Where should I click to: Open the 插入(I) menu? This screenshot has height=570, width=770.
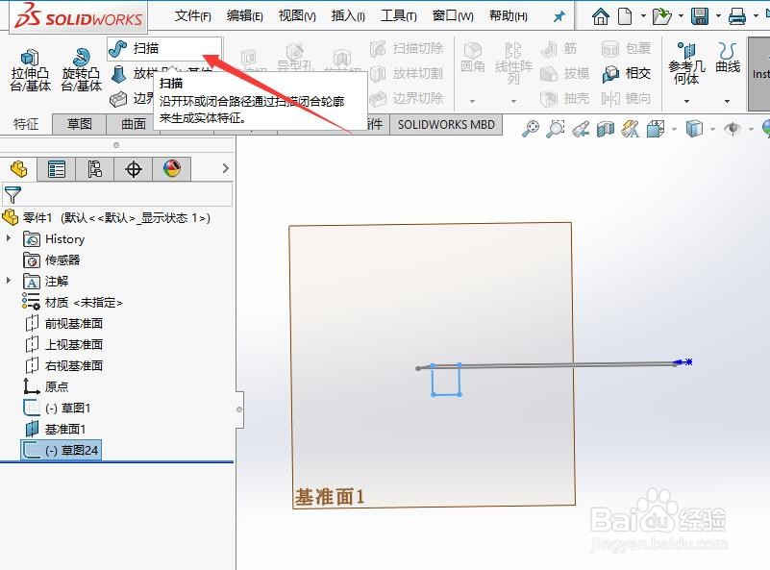348,16
